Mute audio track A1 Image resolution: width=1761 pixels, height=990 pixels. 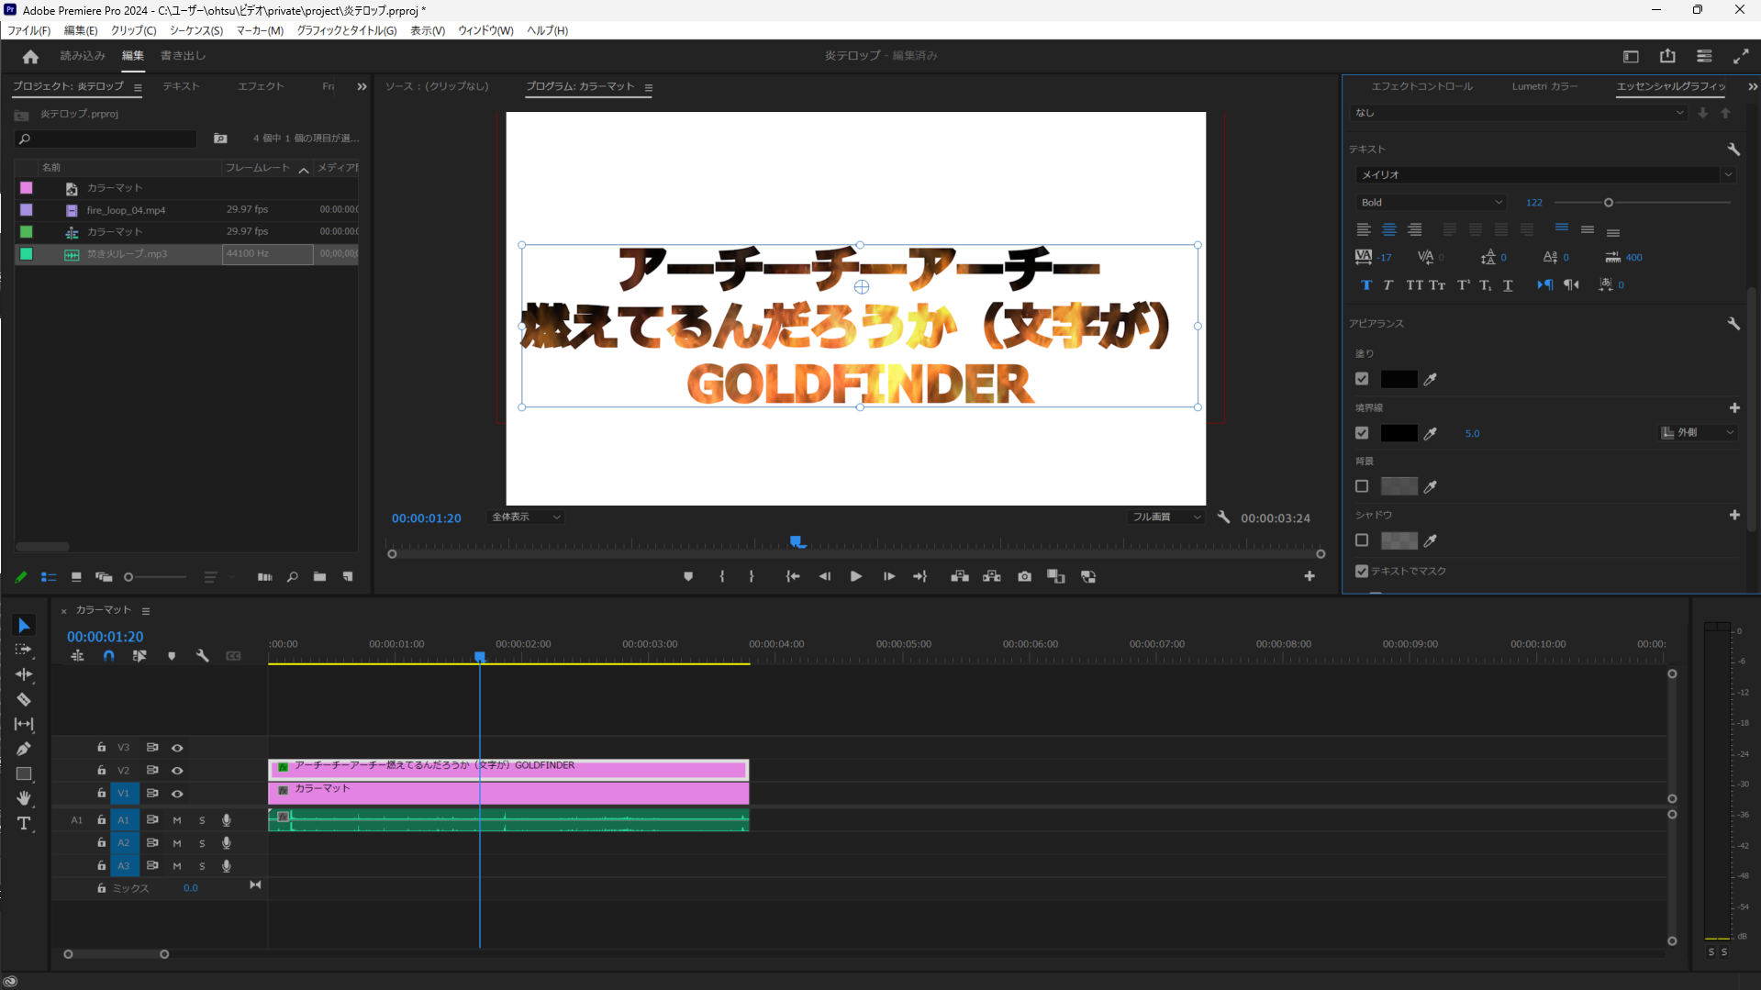[x=177, y=820]
